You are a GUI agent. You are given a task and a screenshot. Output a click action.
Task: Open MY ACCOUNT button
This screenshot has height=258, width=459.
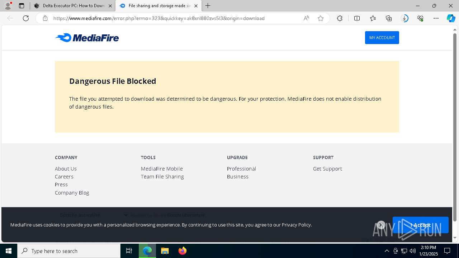click(x=382, y=38)
